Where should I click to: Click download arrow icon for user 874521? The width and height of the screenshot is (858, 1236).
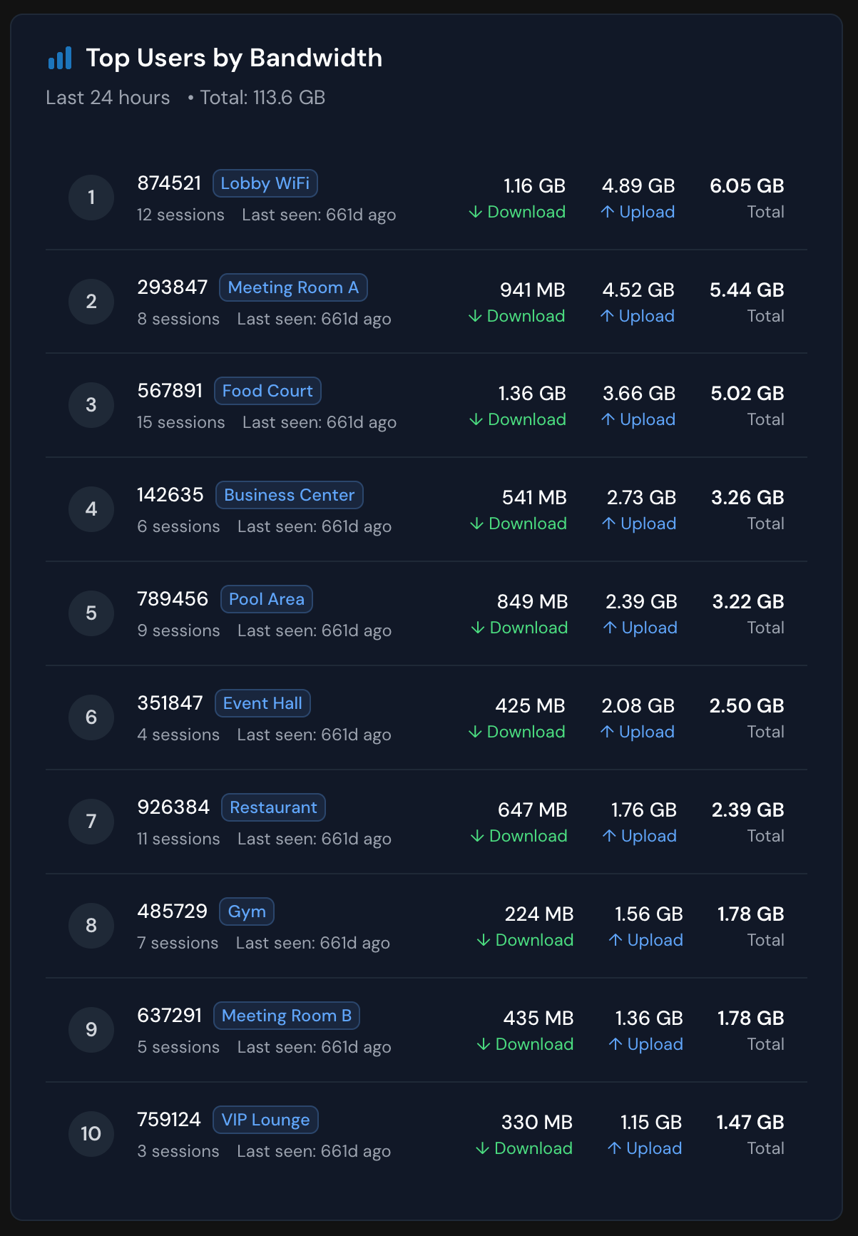pos(476,213)
